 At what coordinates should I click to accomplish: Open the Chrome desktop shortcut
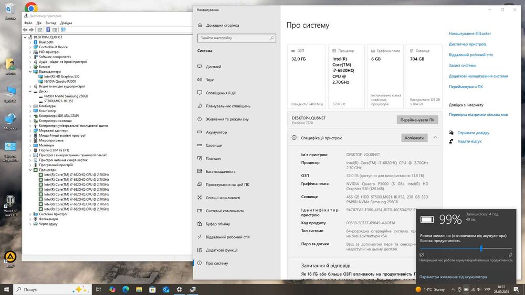point(31,7)
